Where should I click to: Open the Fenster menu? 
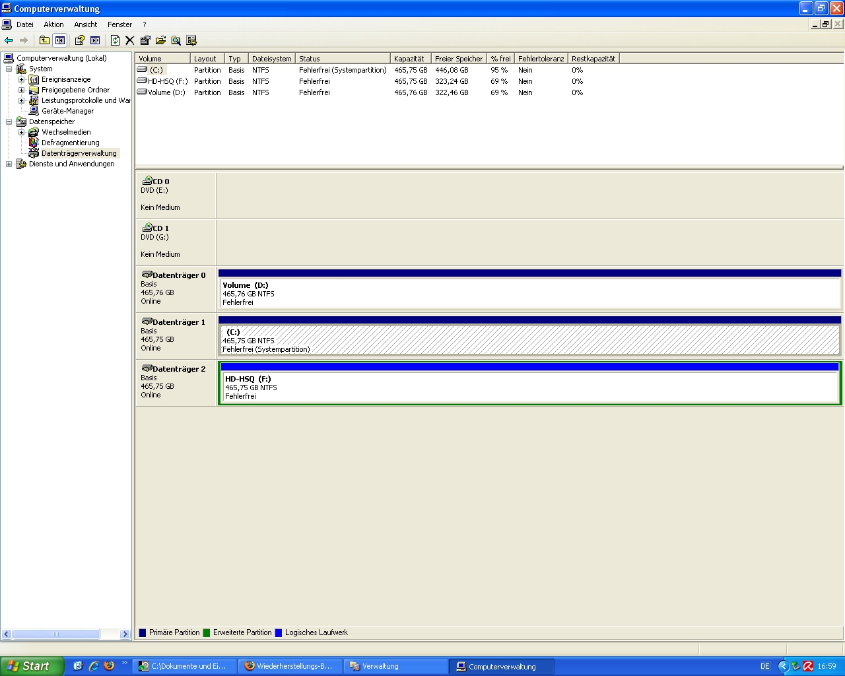(x=119, y=24)
